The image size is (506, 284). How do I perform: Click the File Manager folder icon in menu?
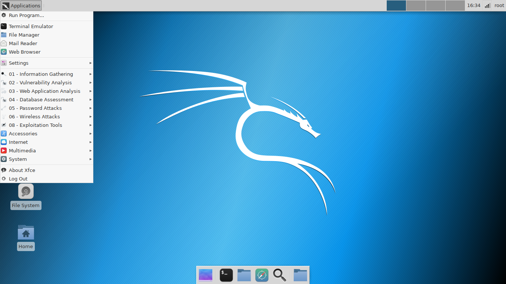[x=4, y=35]
